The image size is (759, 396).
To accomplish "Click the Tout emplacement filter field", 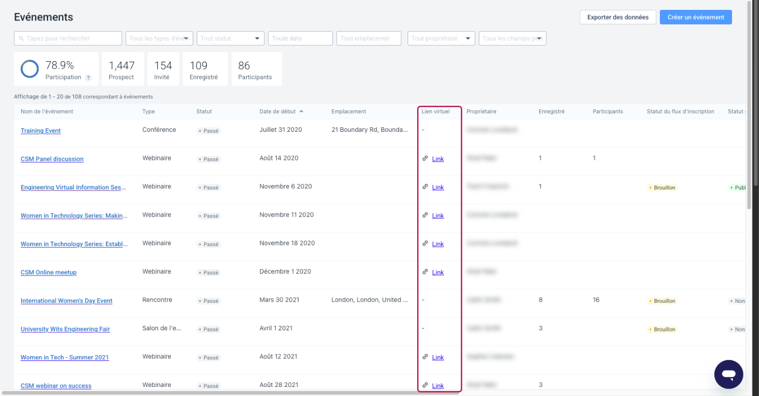I will coord(369,38).
